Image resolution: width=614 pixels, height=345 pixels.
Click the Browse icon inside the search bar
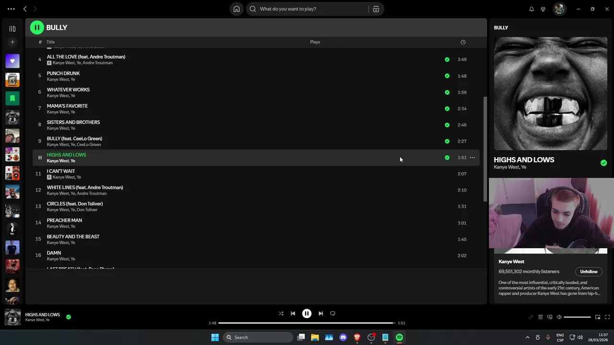tap(376, 9)
